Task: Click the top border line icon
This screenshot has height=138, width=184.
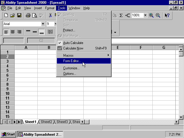Action: (x=28, y=32)
